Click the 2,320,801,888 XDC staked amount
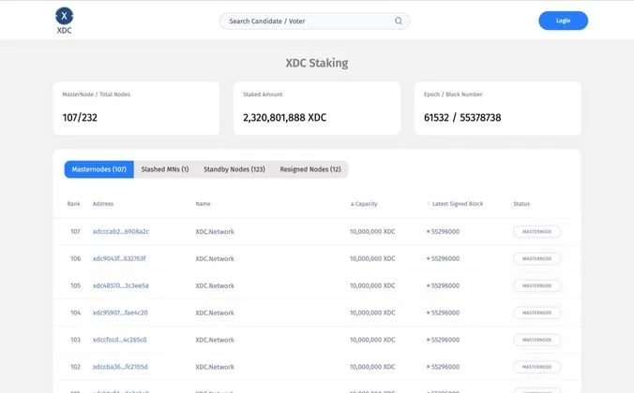 pos(285,117)
